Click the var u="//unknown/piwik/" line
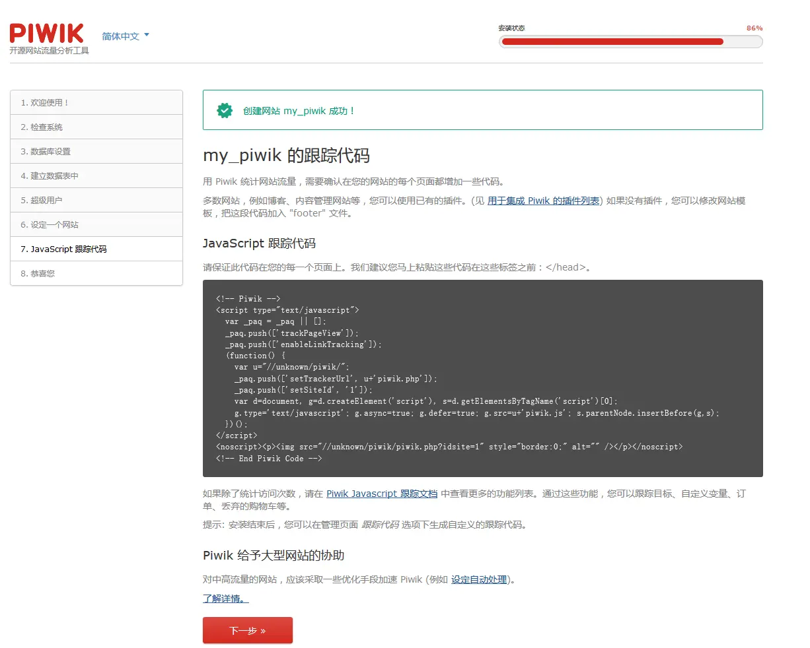 (x=291, y=367)
